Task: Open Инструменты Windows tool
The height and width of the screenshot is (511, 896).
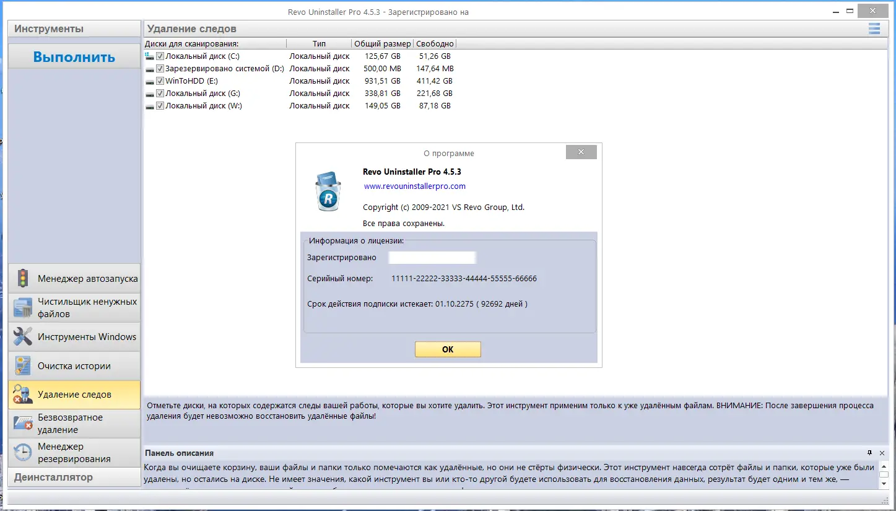Action: pos(74,337)
